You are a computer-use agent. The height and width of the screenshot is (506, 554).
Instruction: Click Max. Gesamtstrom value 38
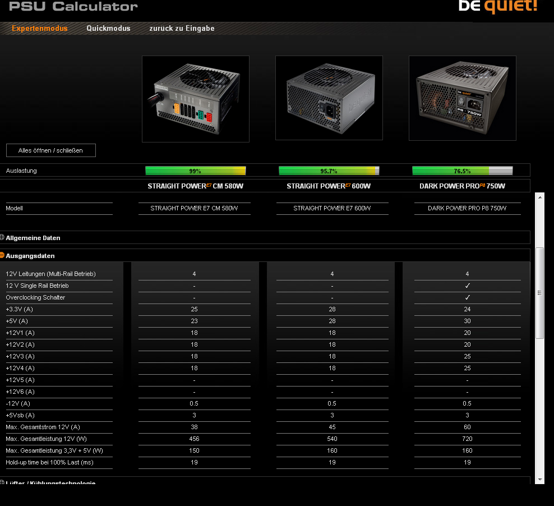(x=195, y=427)
